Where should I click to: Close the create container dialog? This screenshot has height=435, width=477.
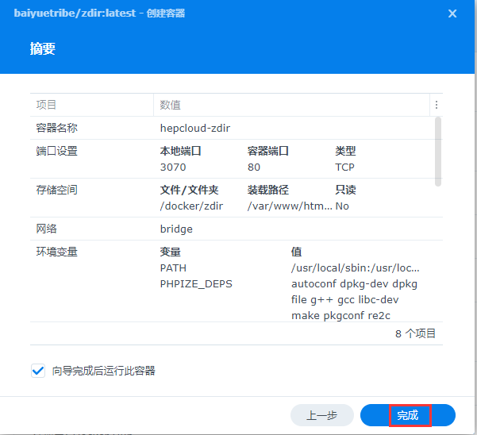(452, 13)
